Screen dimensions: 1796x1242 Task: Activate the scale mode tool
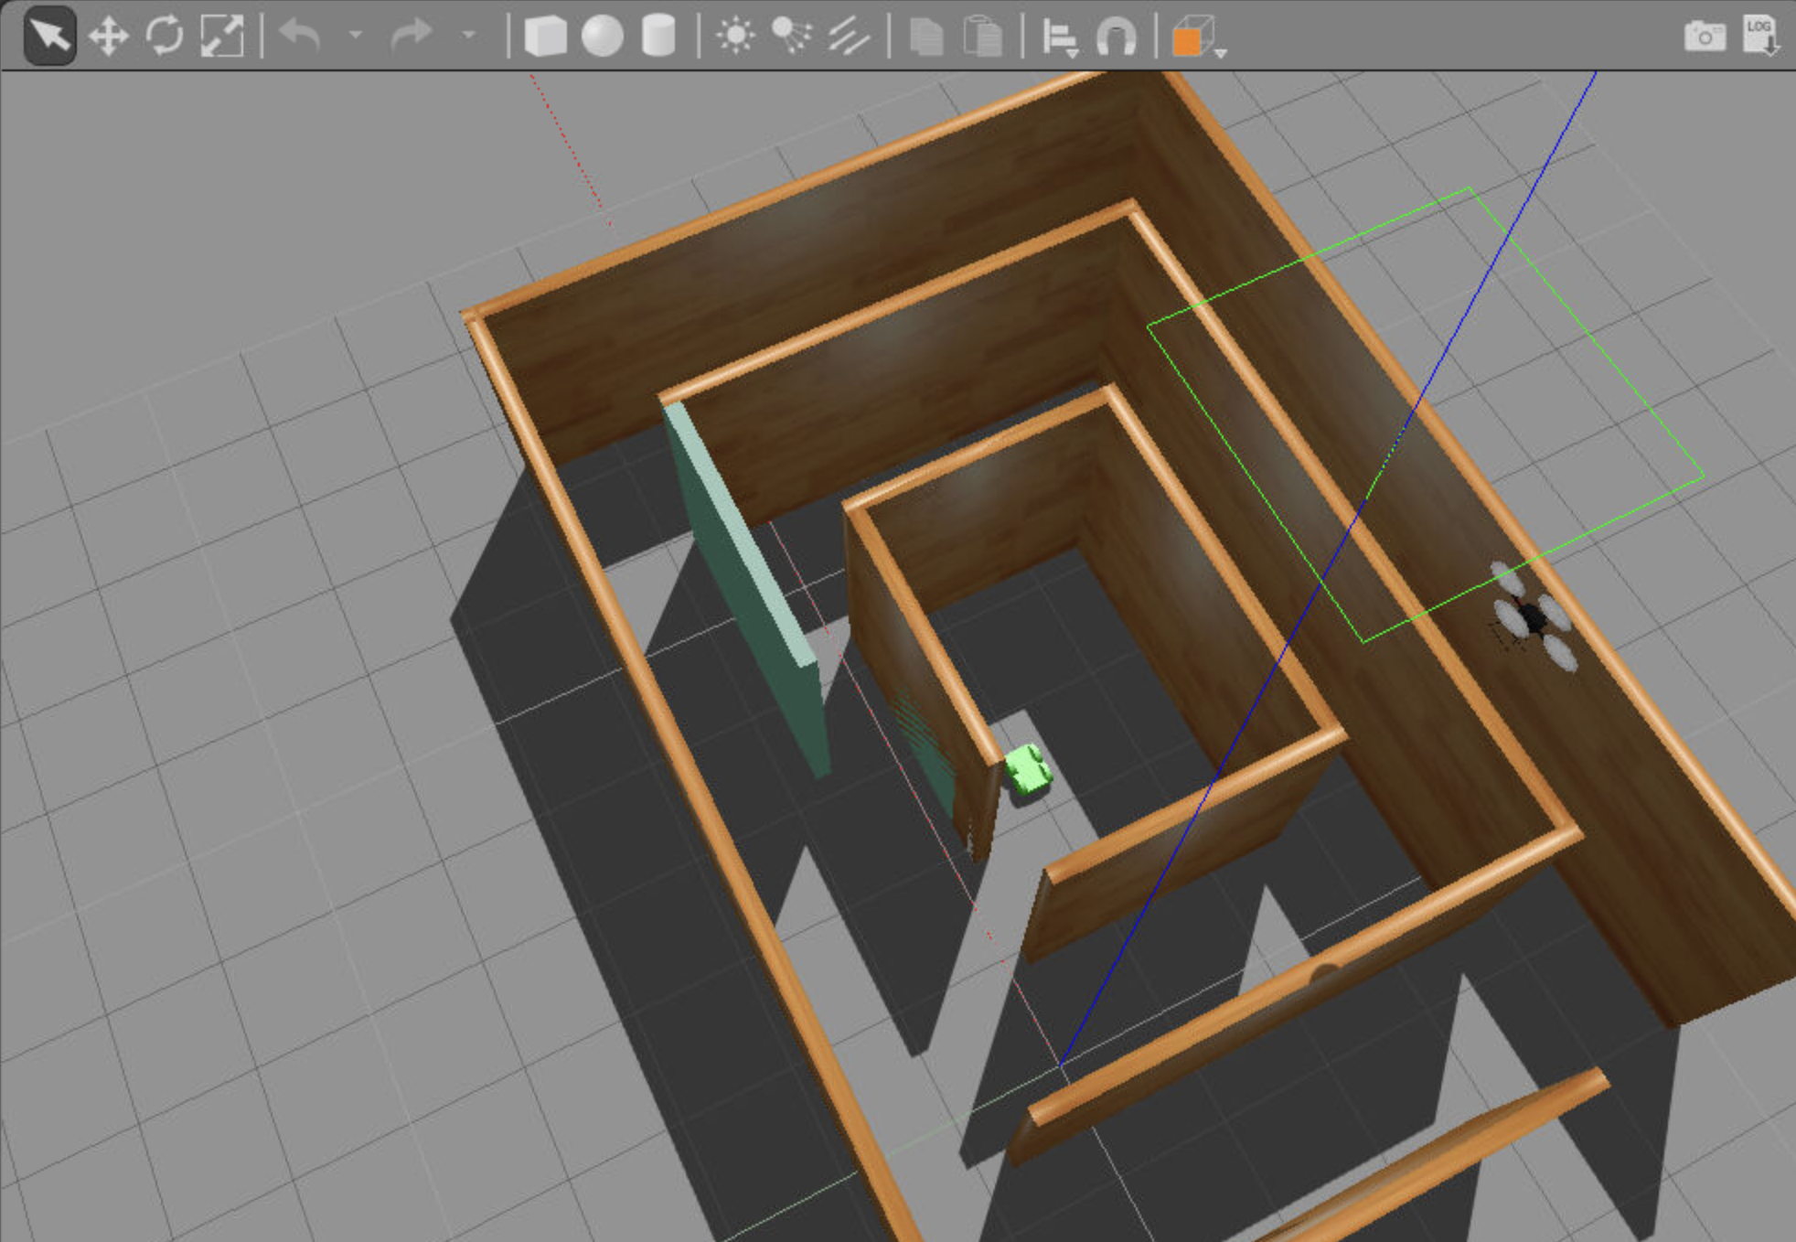222,37
